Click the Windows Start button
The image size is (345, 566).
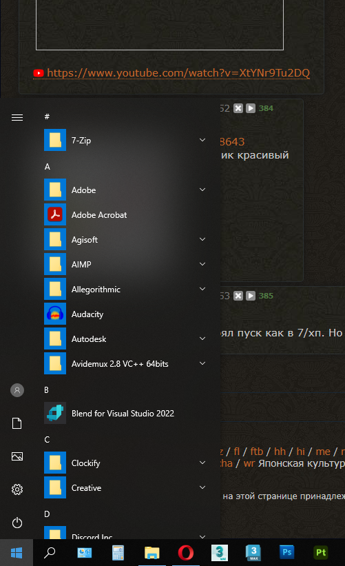tap(17, 552)
